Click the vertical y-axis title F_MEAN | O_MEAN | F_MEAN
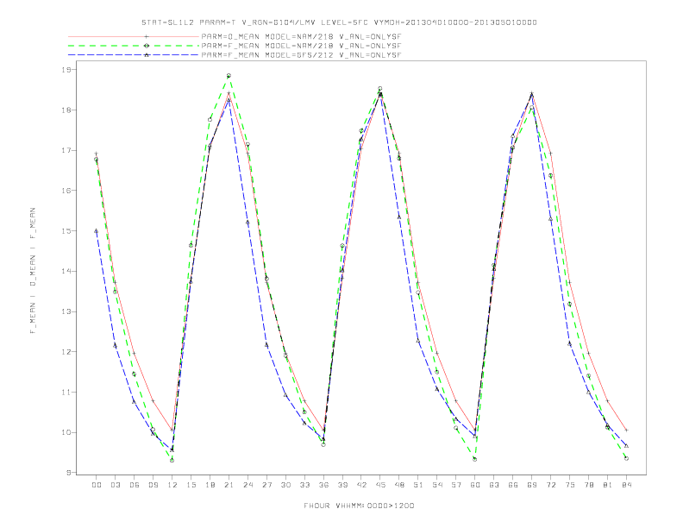The height and width of the screenshot is (528, 683). point(33,271)
